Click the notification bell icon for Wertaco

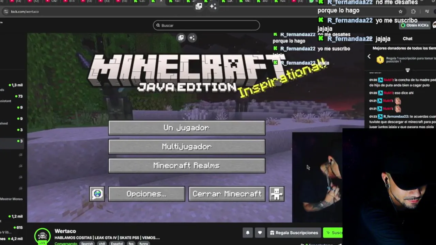[x=248, y=233]
